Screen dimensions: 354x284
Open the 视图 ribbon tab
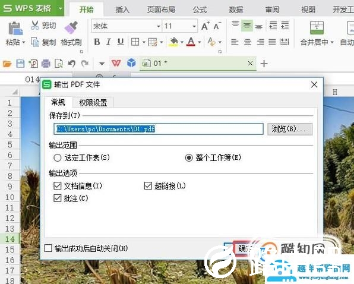pyautogui.click(x=308, y=10)
